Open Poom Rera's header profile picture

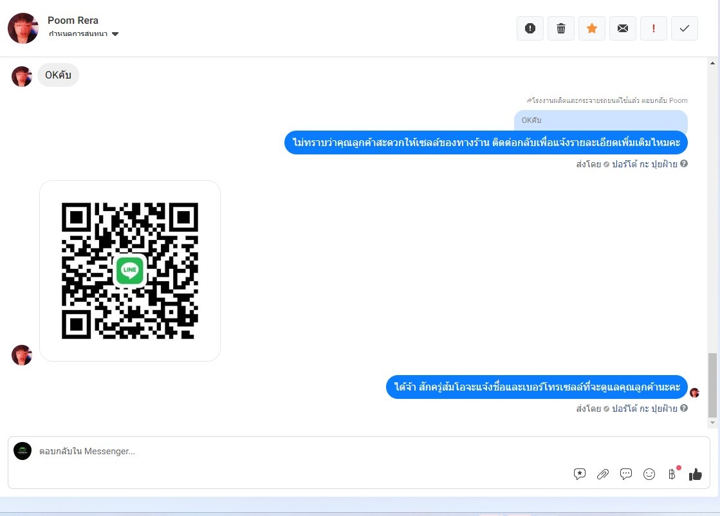pos(23,28)
